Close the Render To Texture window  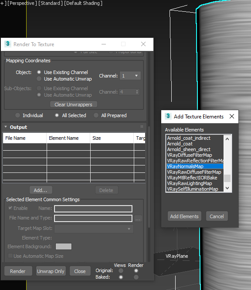[143, 44]
